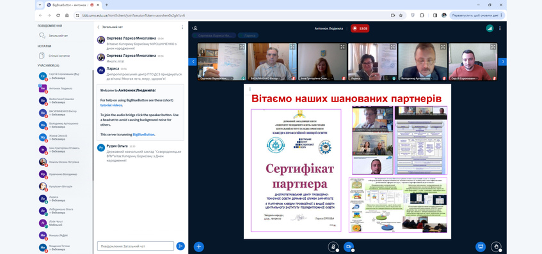542x254 pixels.
Task: Fullscreen the ВАСИЛИНЕНКО Віктор webcam
Action: tap(292, 47)
